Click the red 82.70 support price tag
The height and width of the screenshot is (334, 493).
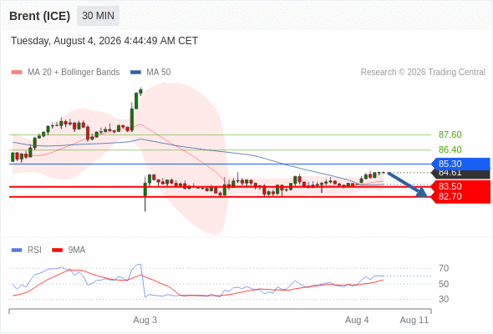(x=460, y=197)
